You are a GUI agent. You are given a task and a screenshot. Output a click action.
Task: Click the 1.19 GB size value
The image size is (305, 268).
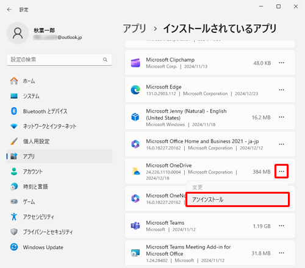point(262,226)
